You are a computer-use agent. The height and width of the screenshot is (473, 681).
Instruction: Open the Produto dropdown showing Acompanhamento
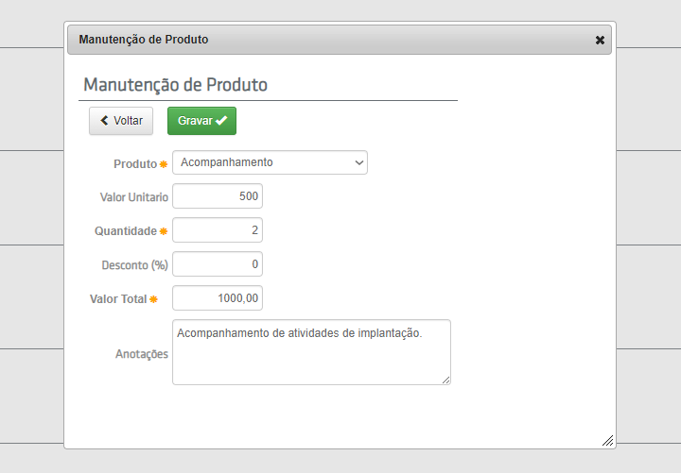click(x=270, y=162)
